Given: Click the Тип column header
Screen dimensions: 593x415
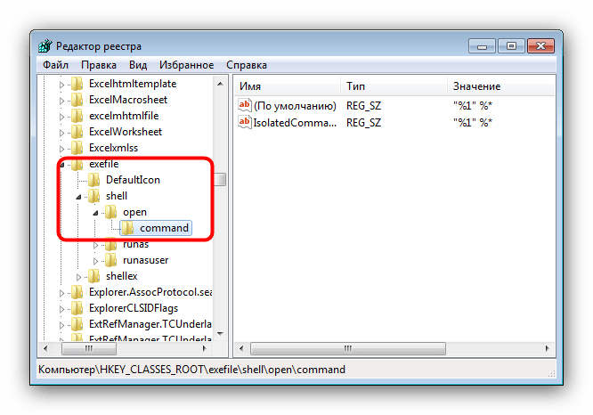Looking at the screenshot, I should coord(394,86).
